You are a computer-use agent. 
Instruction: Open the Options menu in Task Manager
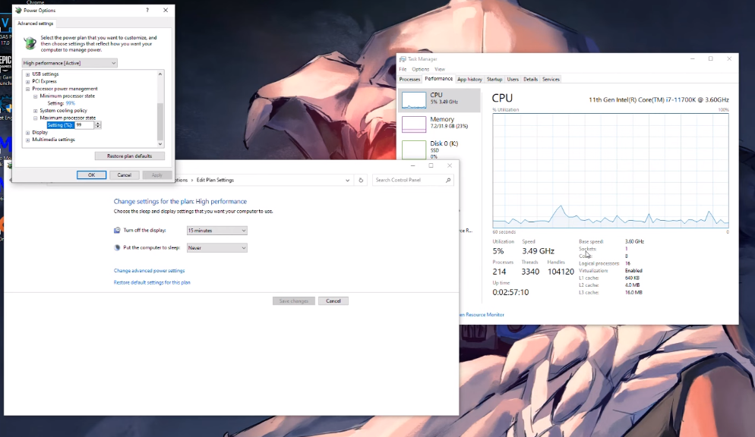[420, 69]
